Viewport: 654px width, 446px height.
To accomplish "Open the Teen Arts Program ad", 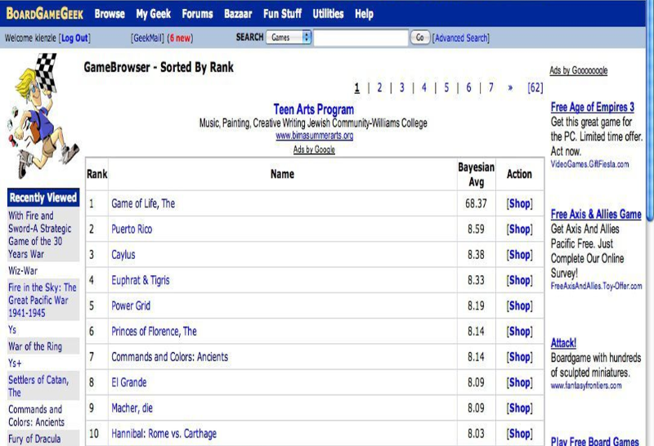I will 314,109.
